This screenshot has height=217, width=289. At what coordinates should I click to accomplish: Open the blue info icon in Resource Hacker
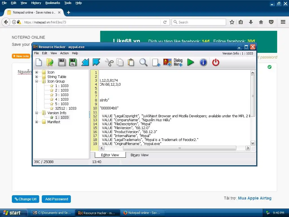(x=203, y=62)
